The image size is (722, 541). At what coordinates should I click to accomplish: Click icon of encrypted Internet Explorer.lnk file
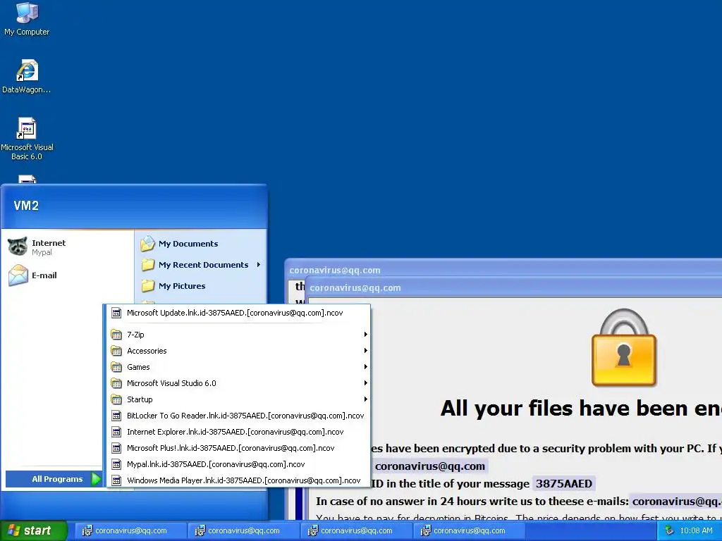point(116,432)
